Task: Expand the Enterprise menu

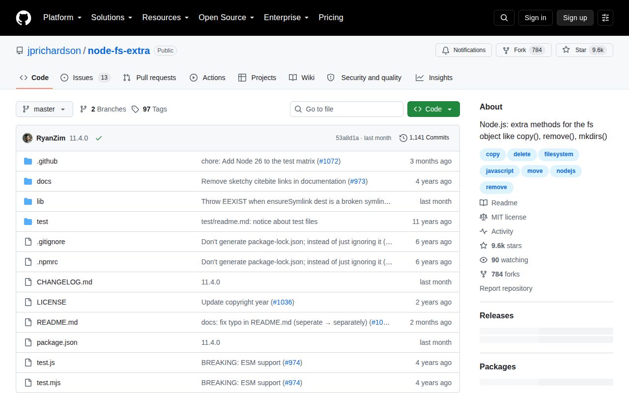Action: click(286, 18)
